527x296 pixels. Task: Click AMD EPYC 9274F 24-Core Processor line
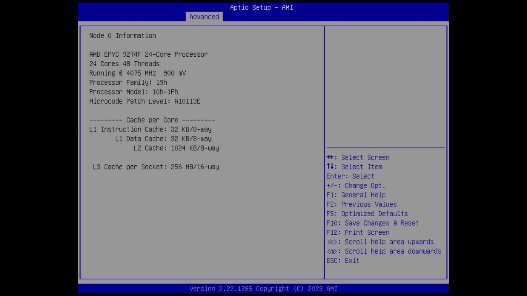(148, 54)
